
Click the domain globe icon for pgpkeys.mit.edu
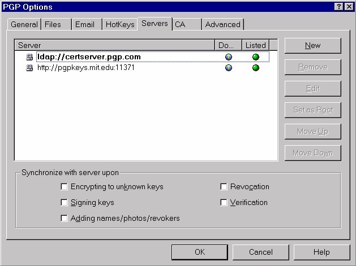(x=229, y=68)
